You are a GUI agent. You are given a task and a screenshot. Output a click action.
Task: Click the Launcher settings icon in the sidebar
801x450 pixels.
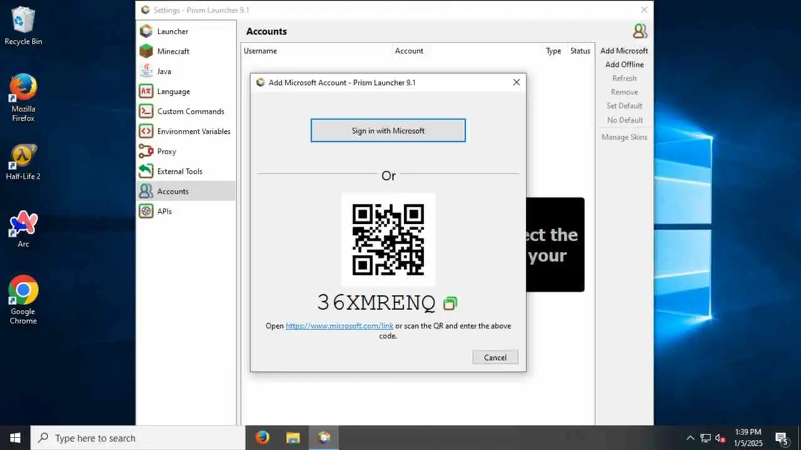coord(146,31)
